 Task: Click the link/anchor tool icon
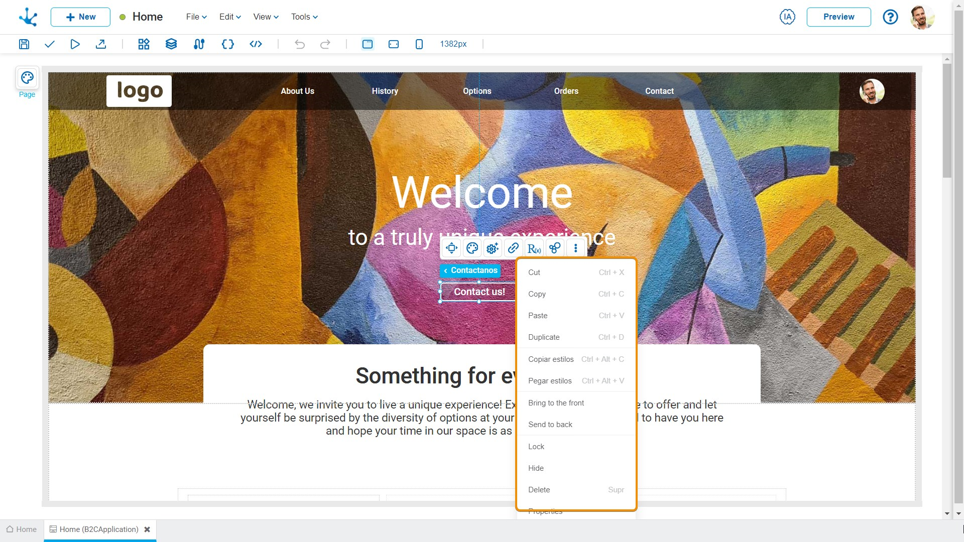coord(513,249)
